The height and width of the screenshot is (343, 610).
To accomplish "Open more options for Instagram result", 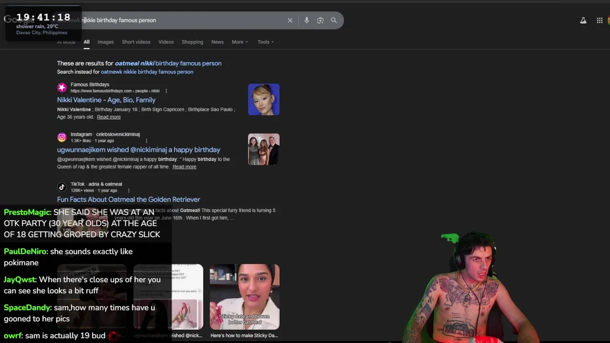I will 146,141.
